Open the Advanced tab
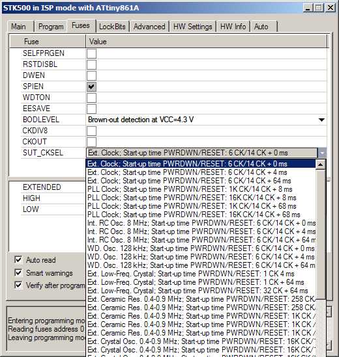339x357 pixels. click(149, 27)
